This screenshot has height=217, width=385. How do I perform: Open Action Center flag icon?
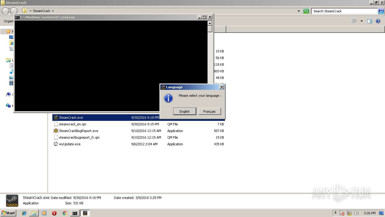pos(342,213)
